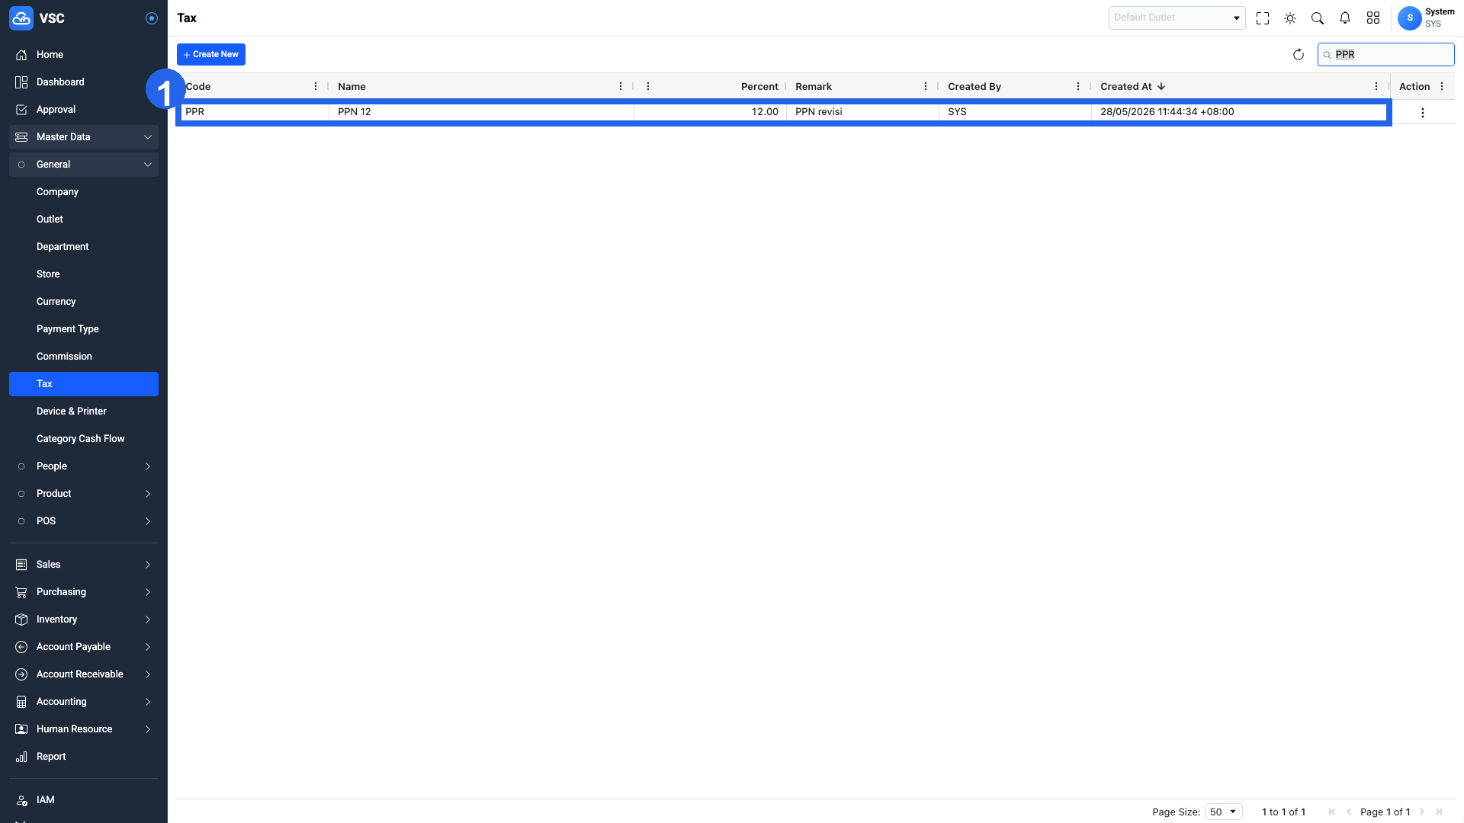Go to Approval

pos(84,110)
